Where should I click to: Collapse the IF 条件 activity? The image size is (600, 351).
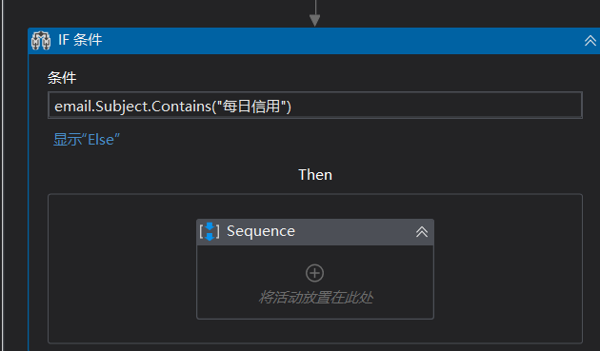tap(590, 41)
